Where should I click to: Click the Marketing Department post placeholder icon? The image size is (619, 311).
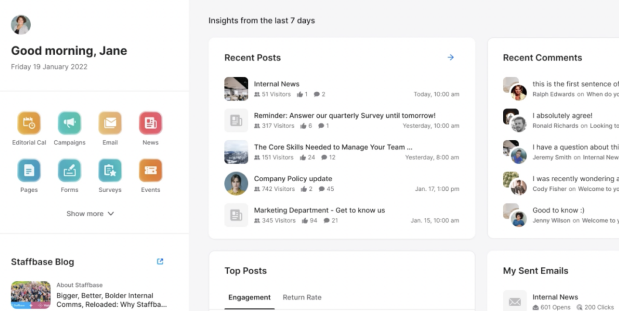pyautogui.click(x=236, y=215)
